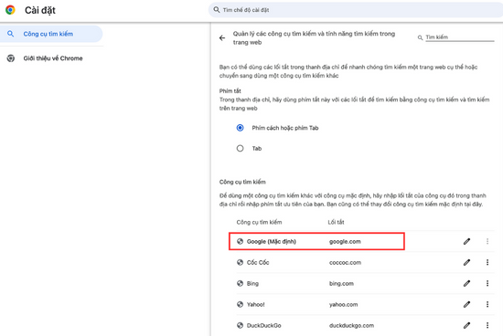Focus the Tìm kiếm field on the search engines page
The height and width of the screenshot is (336, 503).
tap(460, 37)
